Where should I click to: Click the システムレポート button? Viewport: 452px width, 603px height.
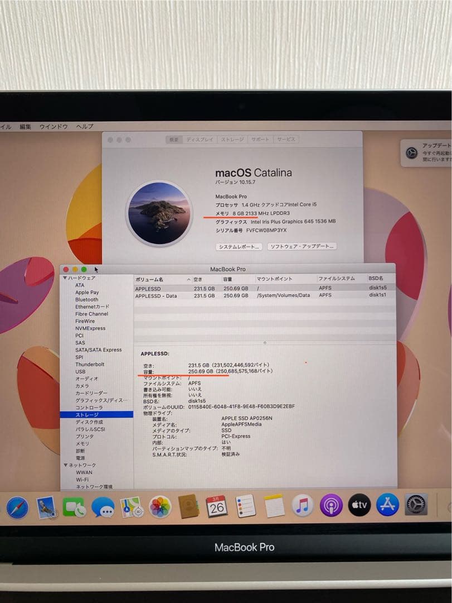click(239, 247)
